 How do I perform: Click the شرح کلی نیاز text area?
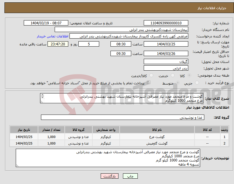tap(122, 99)
